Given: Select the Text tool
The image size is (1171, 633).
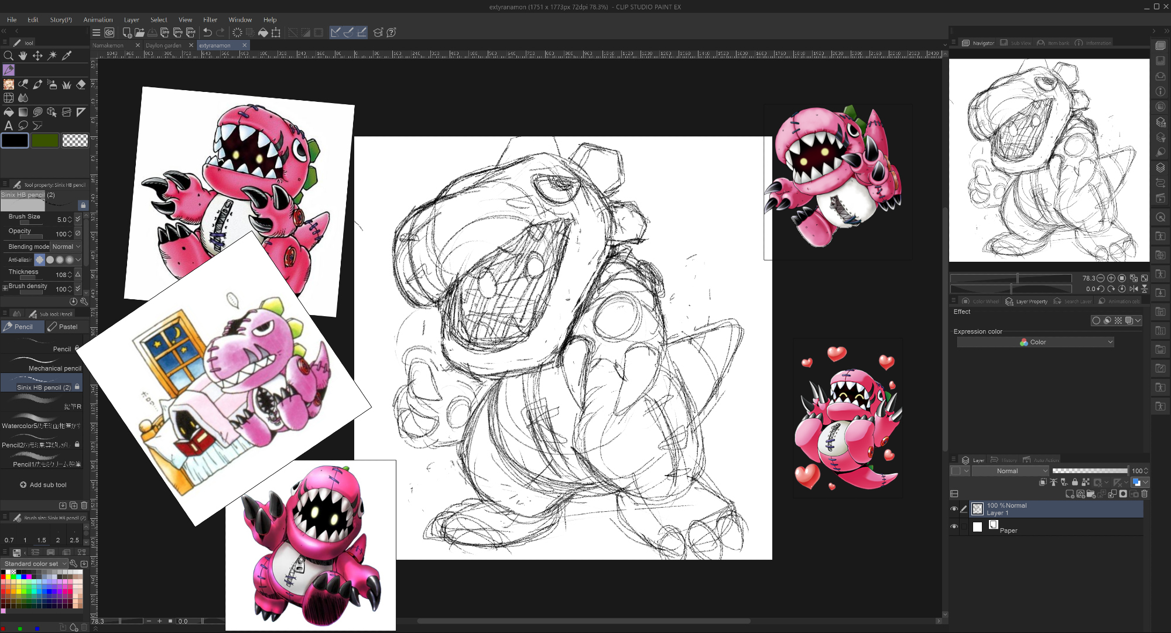Looking at the screenshot, I should pyautogui.click(x=8, y=125).
